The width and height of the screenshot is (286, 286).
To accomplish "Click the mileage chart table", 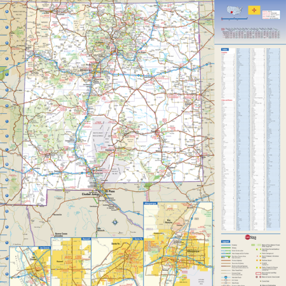I will click(250, 33).
